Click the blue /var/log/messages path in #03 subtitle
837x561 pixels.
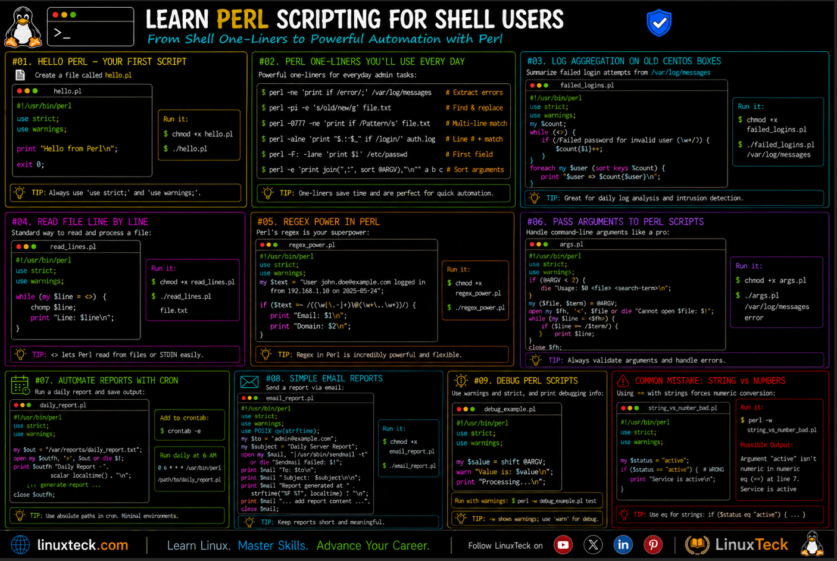[680, 73]
